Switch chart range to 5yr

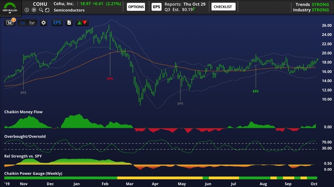point(32,23)
